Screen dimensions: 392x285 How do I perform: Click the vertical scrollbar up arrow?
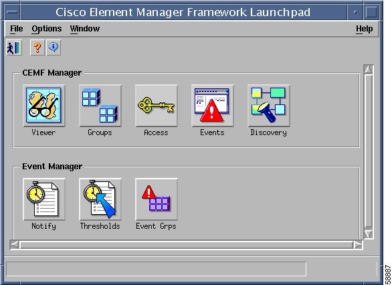click(369, 70)
